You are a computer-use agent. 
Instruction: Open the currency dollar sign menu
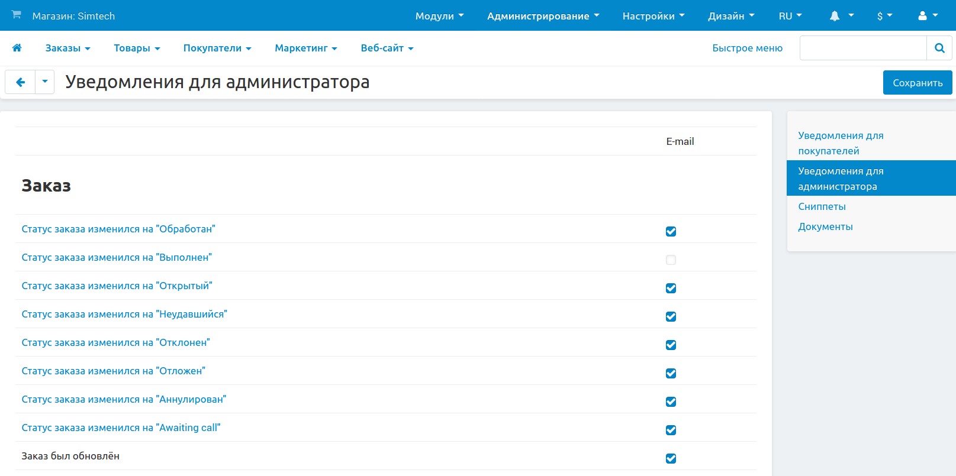tap(880, 16)
